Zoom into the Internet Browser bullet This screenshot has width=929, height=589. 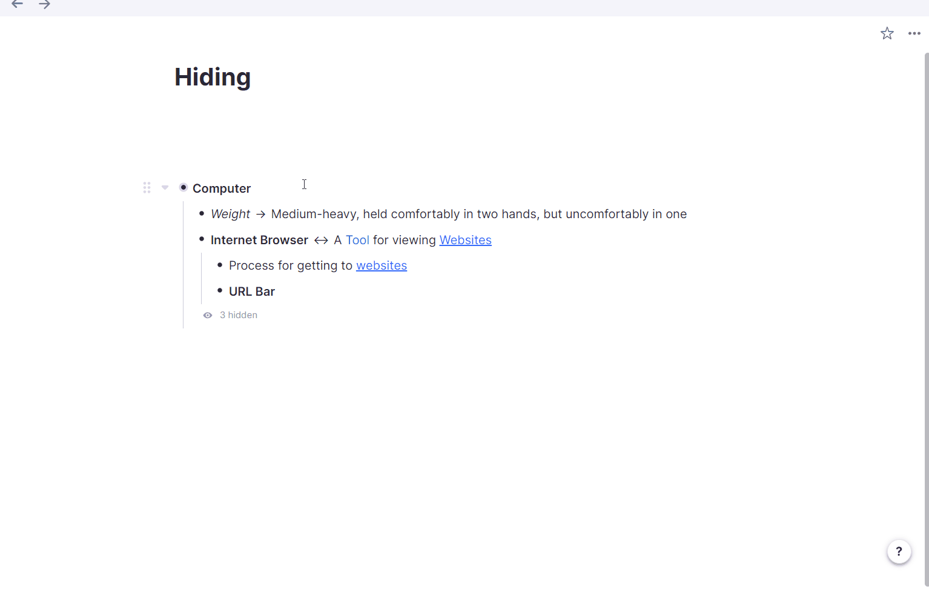pyautogui.click(x=202, y=239)
